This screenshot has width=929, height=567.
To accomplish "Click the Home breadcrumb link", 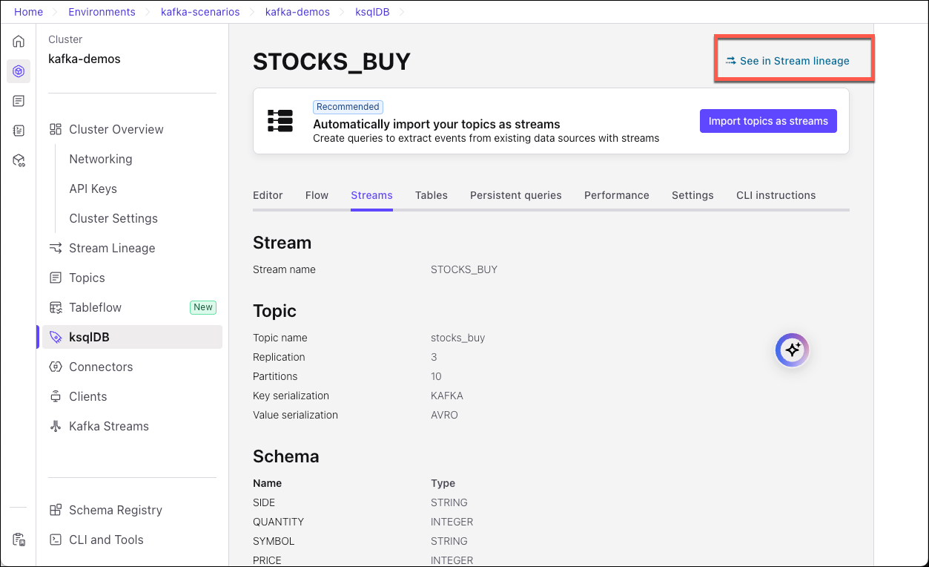I will coord(28,12).
